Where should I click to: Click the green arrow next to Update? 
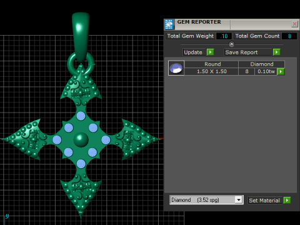[211, 52]
